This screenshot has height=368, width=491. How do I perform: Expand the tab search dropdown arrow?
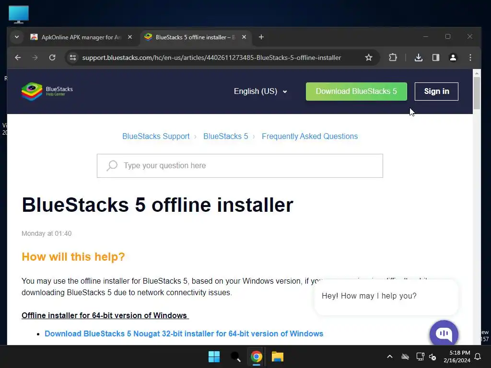coord(17,37)
